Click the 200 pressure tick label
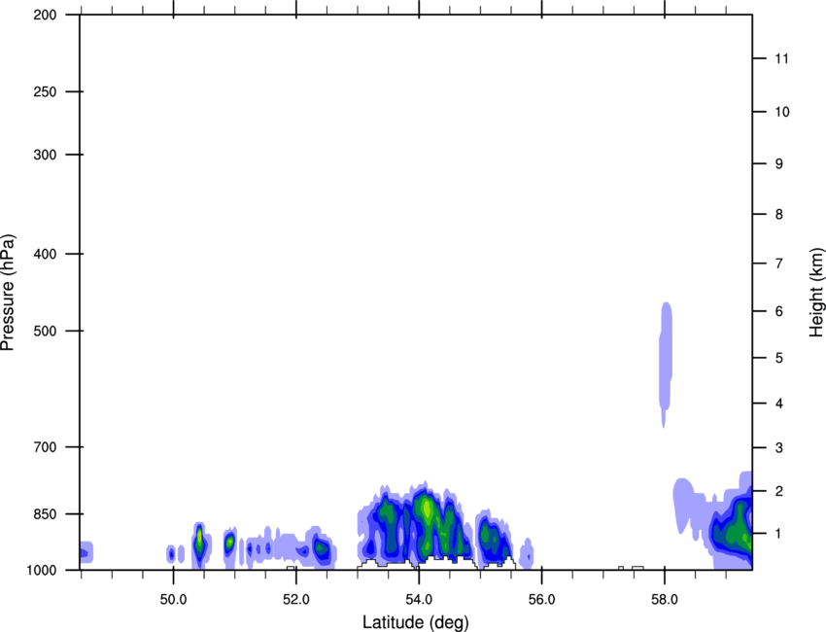The height and width of the screenshot is (632, 826). [45, 15]
